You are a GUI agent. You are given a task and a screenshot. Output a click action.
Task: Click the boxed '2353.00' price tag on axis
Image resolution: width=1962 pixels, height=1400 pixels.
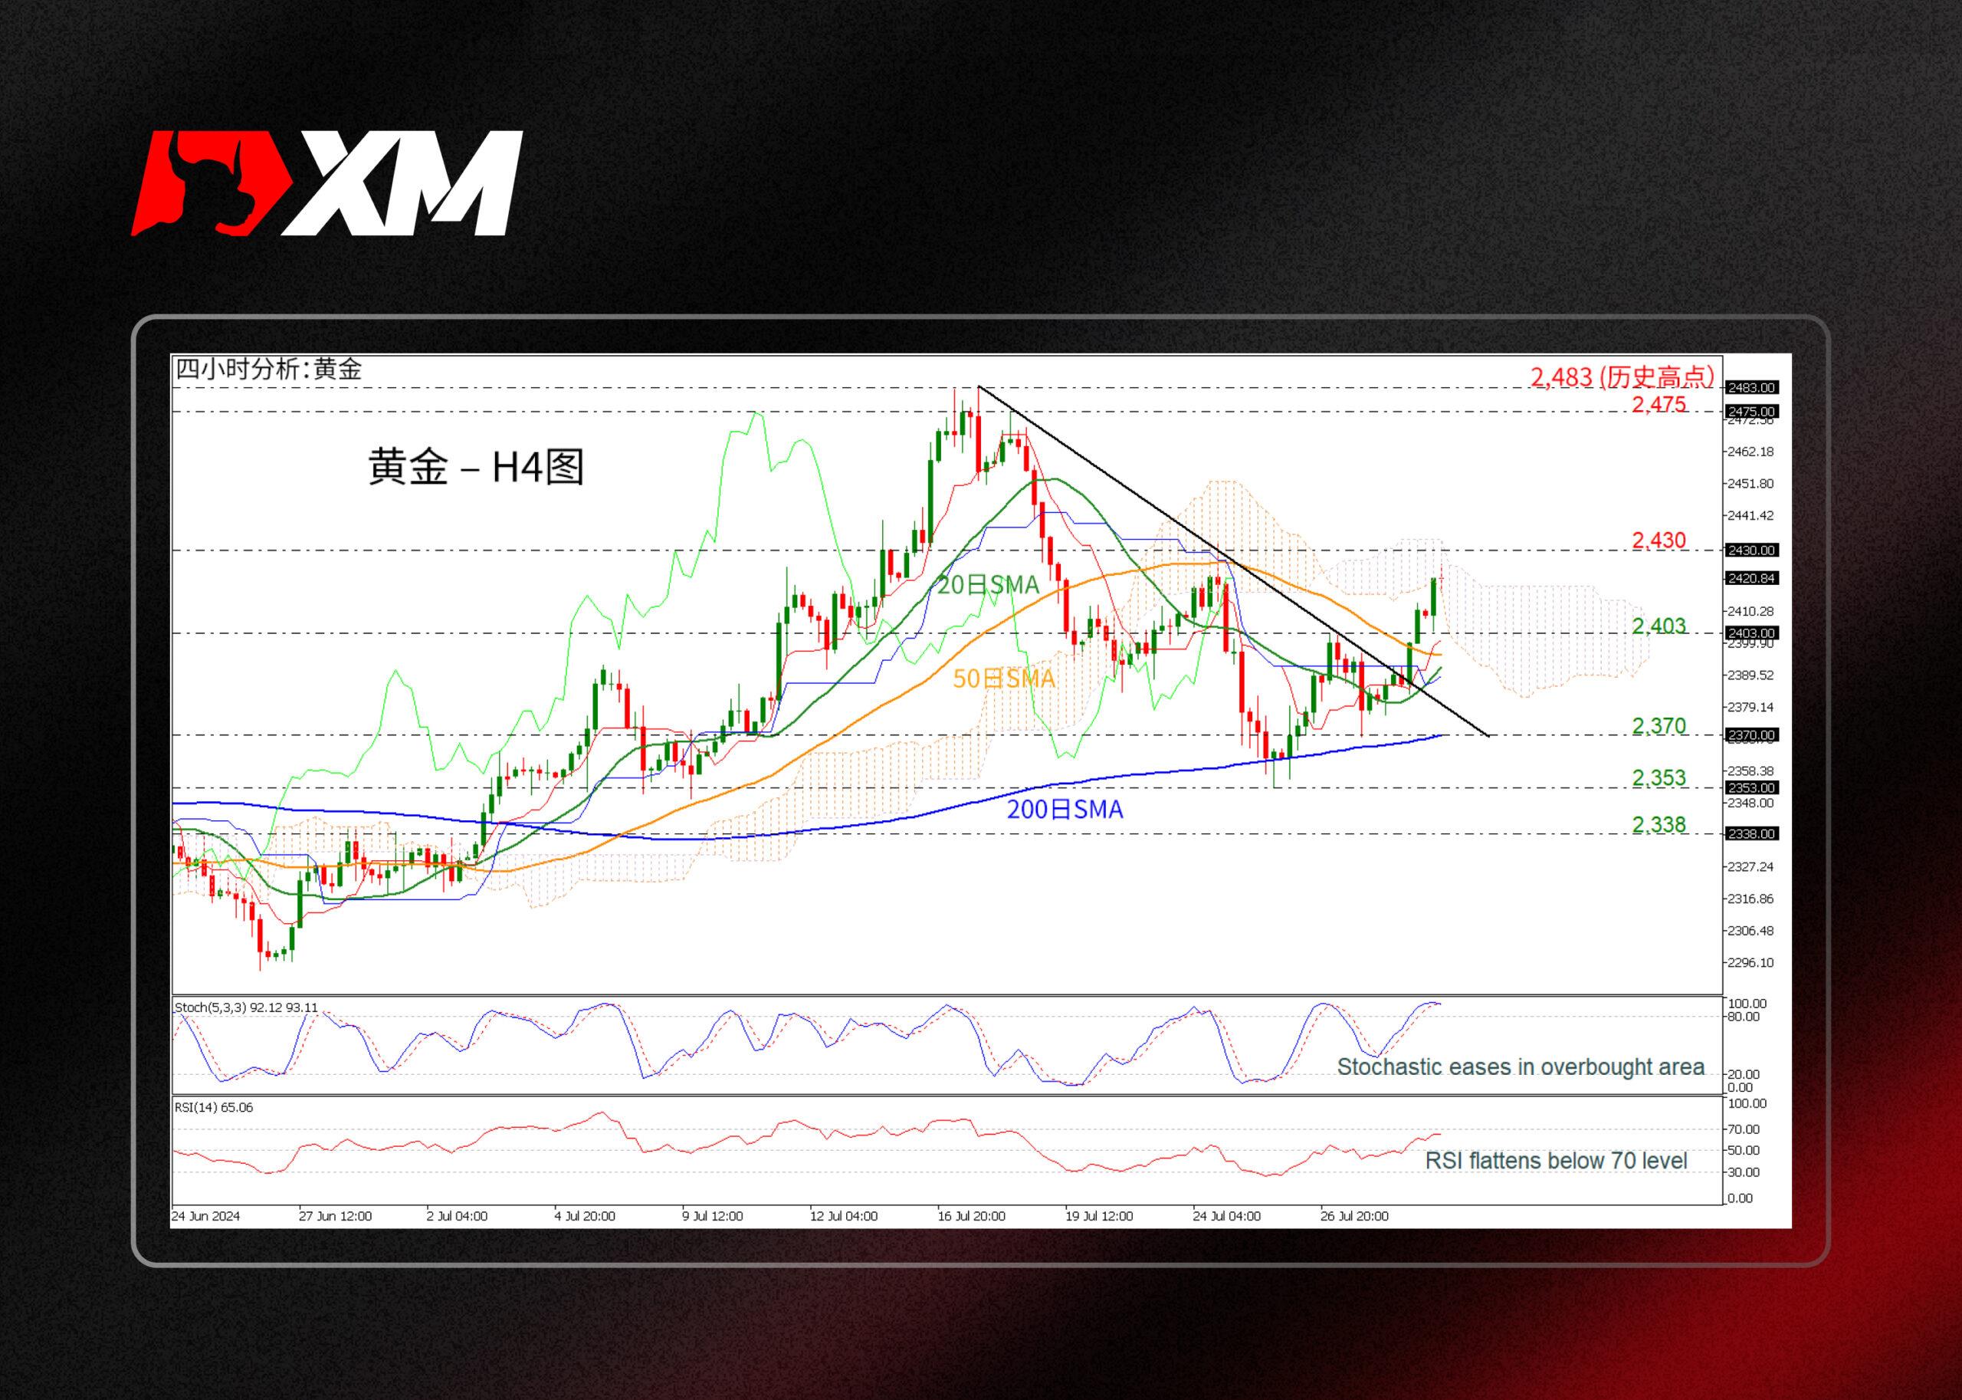[x=1752, y=788]
